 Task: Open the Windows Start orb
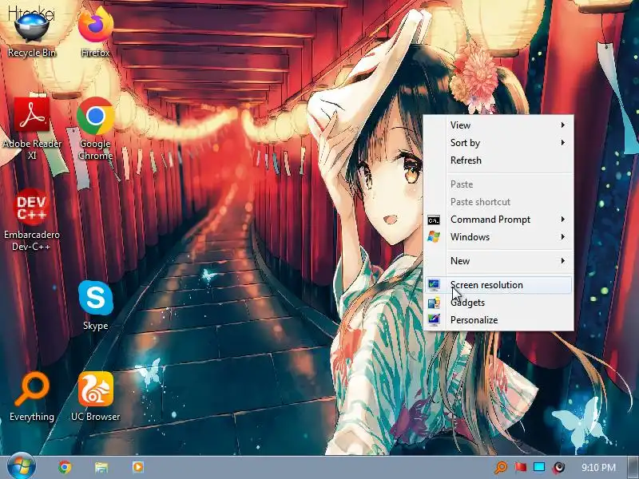(x=21, y=466)
